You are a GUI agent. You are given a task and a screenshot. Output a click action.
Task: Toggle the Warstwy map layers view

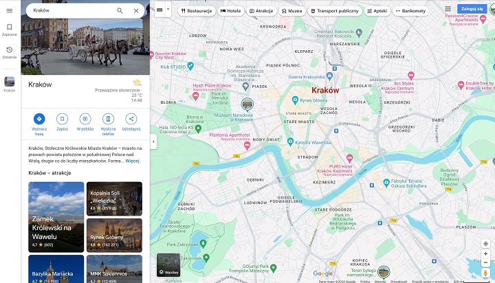click(x=169, y=265)
